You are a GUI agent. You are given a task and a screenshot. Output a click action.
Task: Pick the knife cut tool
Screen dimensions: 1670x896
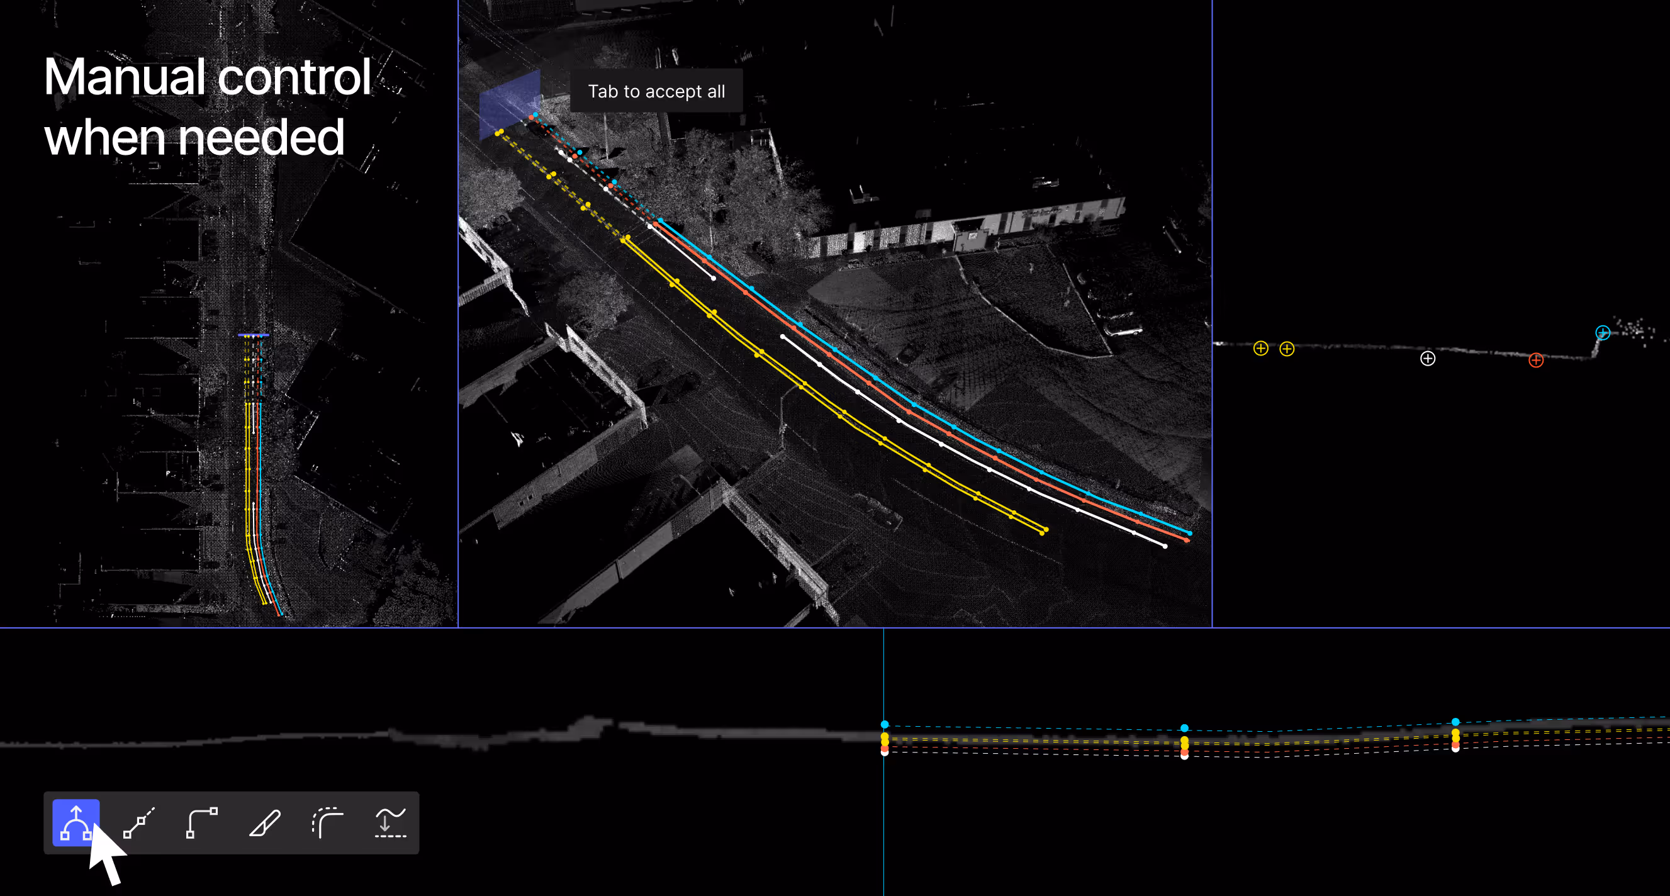click(264, 823)
